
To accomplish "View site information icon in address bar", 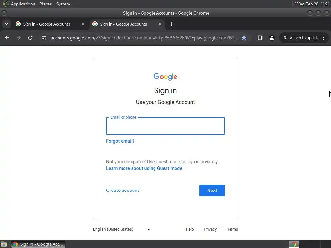I will pyautogui.click(x=44, y=38).
